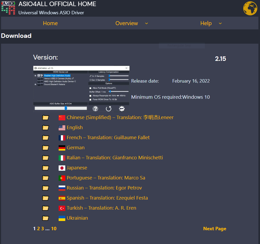Click the Turkey flag icon
The image size is (260, 244).
coord(62,208)
